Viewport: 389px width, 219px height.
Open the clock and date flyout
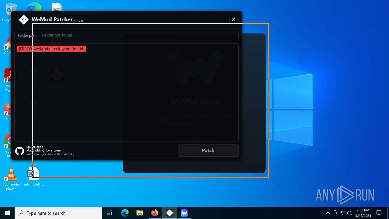[363, 213]
